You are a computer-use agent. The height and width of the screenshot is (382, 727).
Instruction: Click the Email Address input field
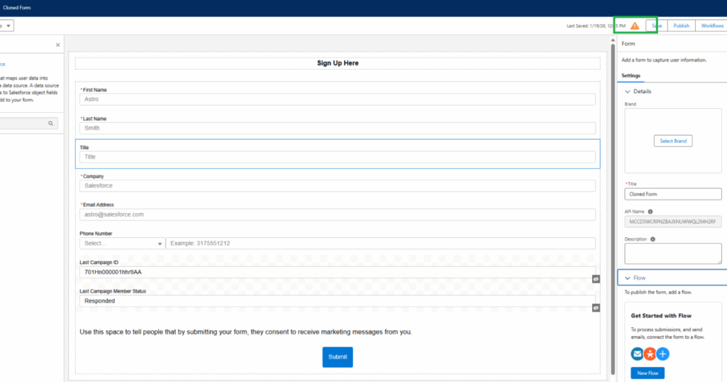pyautogui.click(x=337, y=214)
